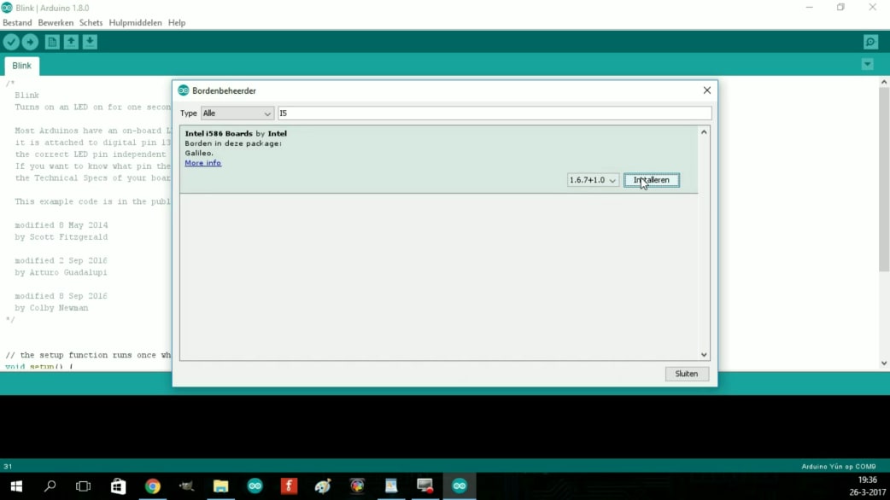Select the Intel i586 Boards entry title
This screenshot has height=500, width=890.
click(x=236, y=133)
